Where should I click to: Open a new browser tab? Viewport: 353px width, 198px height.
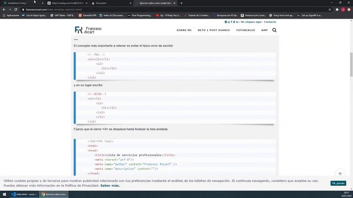(x=181, y=3)
